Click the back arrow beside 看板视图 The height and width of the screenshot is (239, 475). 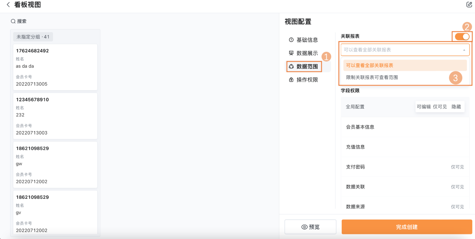pos(8,5)
